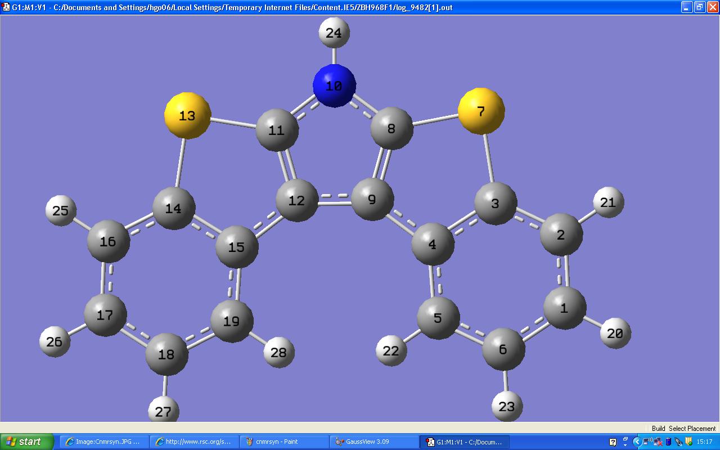The image size is (720, 450).
Task: Click the help question mark tray icon
Action: tap(613, 442)
